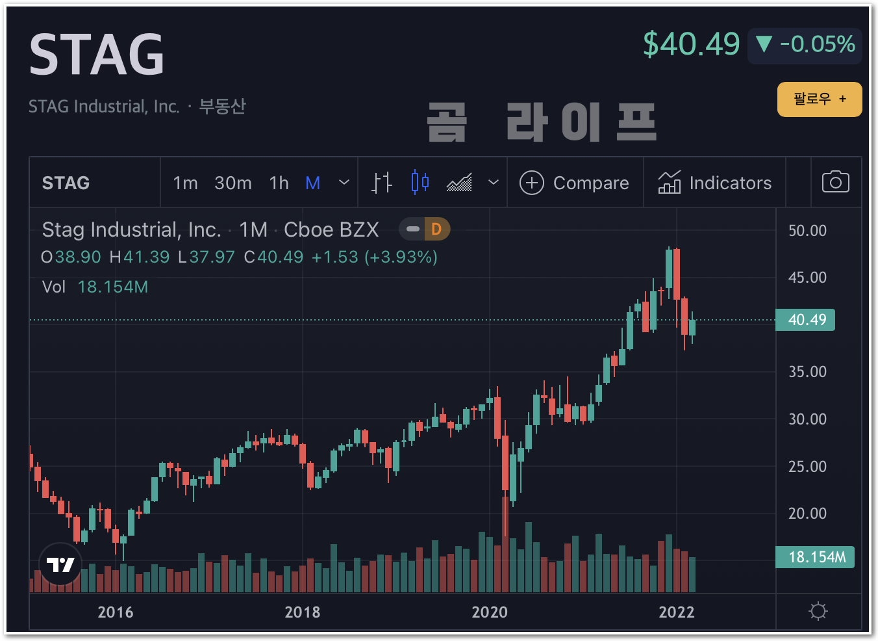This screenshot has height=641, width=878.
Task: Take a chart snapshot with camera icon
Action: click(836, 182)
